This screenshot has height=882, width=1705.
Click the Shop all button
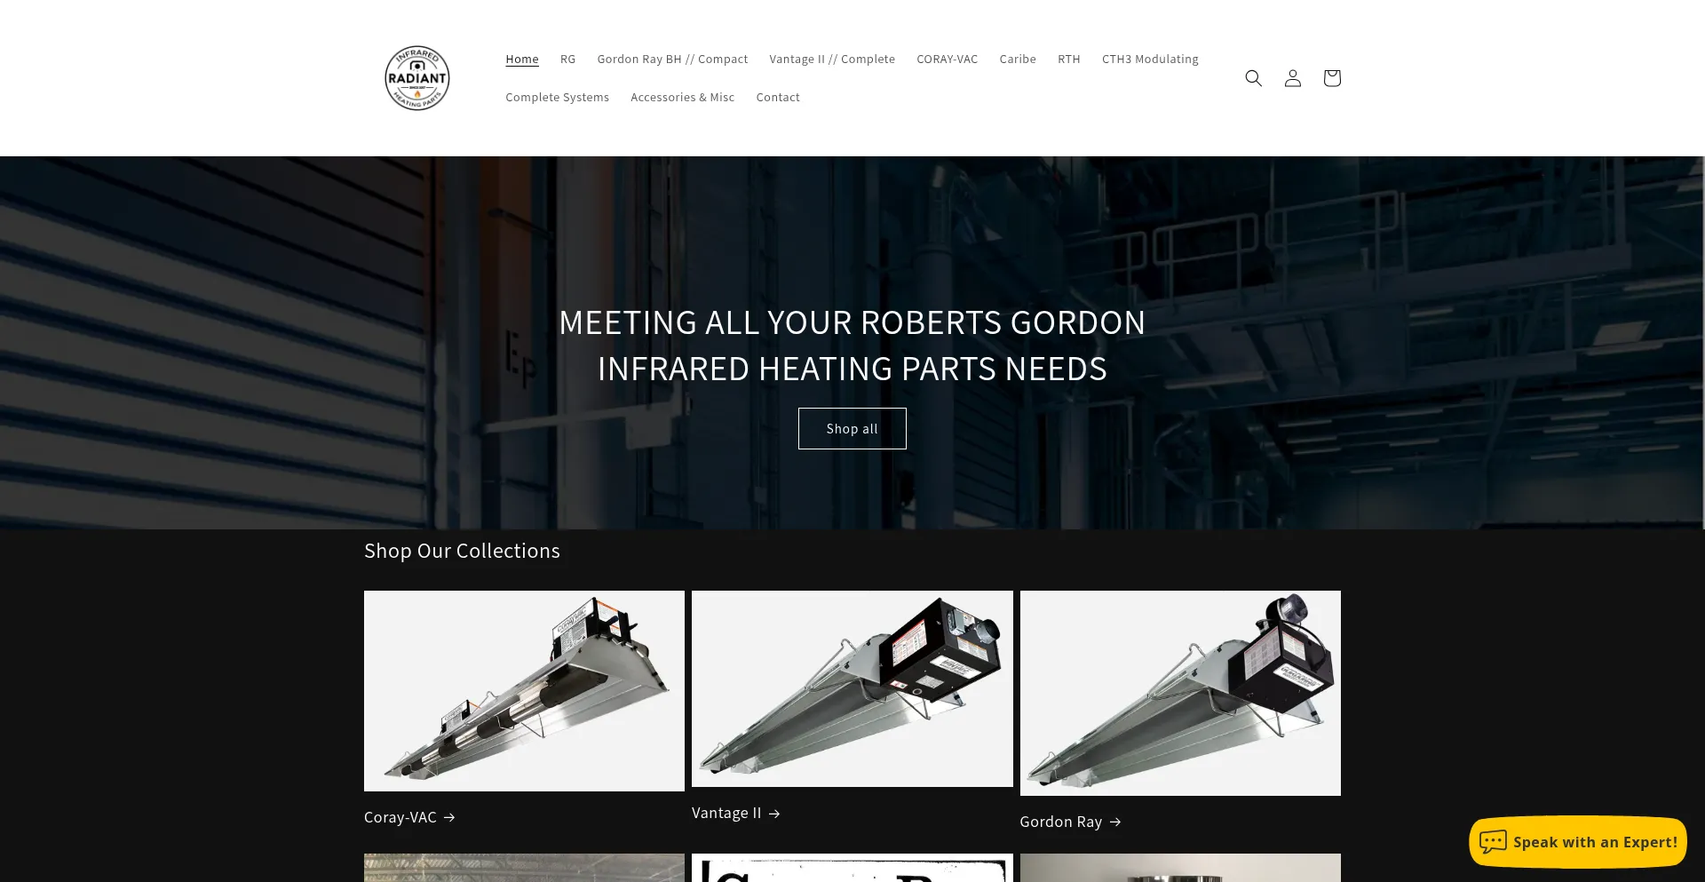[852, 429]
